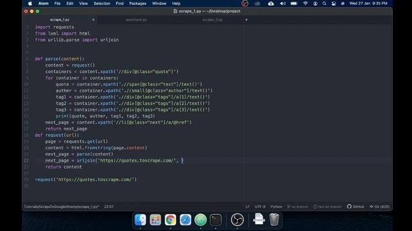The width and height of the screenshot is (412, 231).
Task: Click 'def request(url):' line
Action: click(57, 135)
